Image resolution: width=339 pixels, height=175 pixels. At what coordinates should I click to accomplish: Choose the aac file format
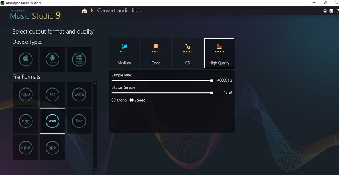[x=53, y=95]
